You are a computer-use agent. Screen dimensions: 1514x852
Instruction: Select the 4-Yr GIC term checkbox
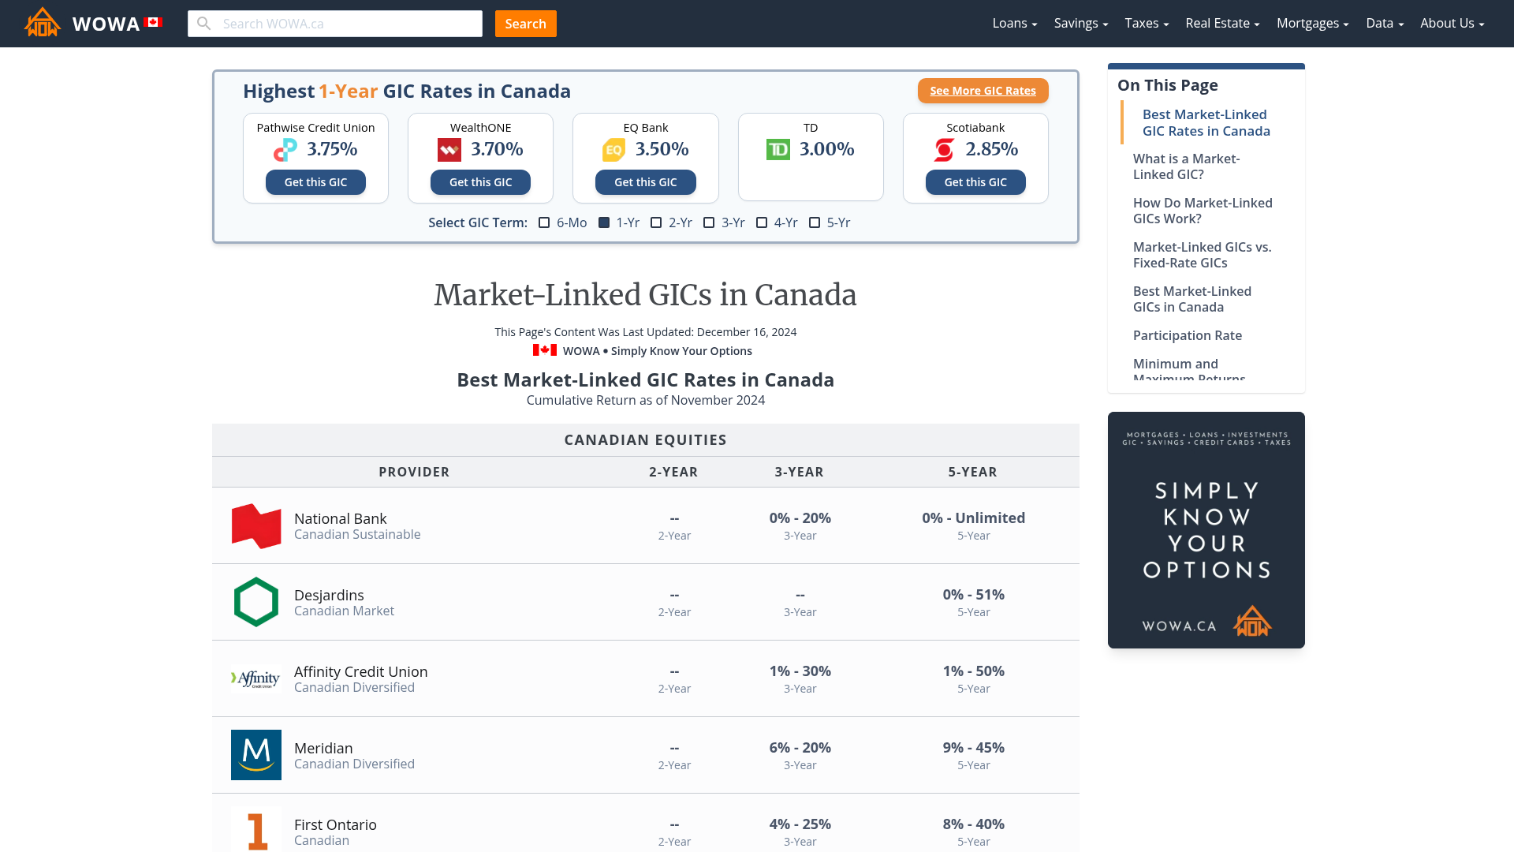(x=762, y=222)
